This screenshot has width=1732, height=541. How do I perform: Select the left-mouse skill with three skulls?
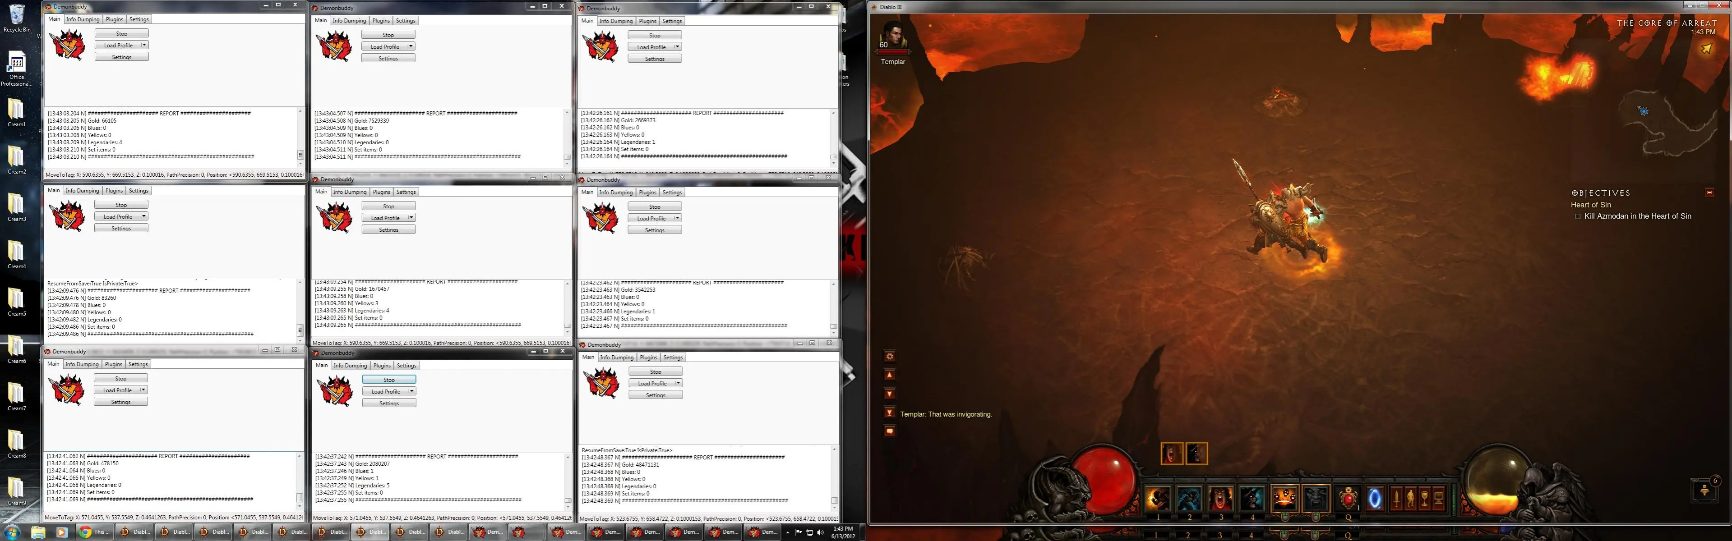click(1284, 499)
